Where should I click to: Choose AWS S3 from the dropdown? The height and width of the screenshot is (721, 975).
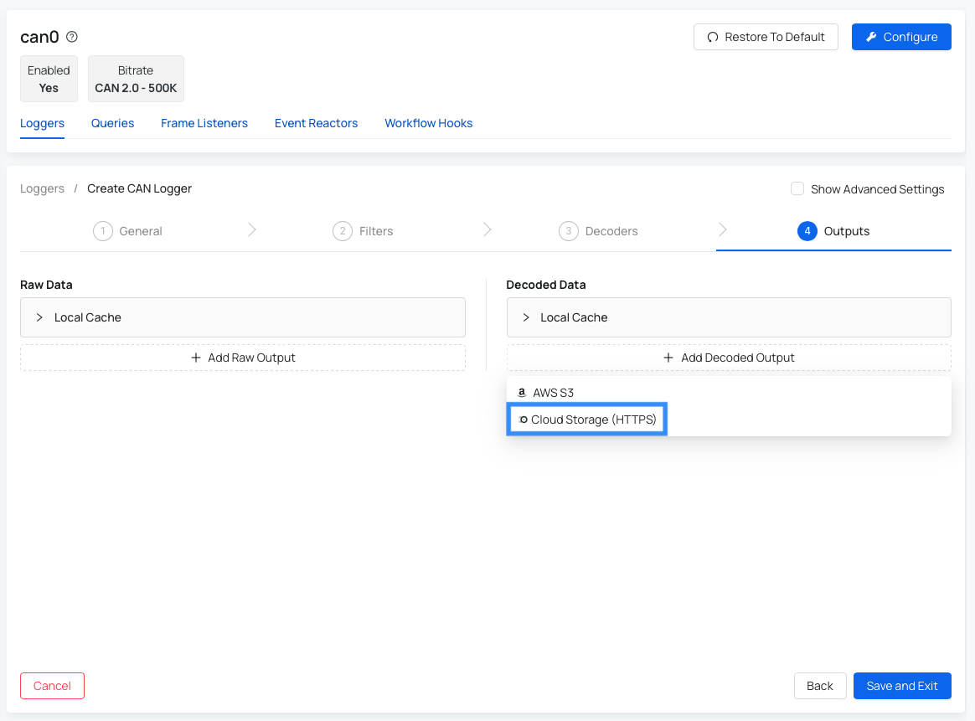click(729, 393)
